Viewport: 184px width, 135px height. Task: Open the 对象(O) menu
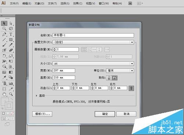(39, 3)
